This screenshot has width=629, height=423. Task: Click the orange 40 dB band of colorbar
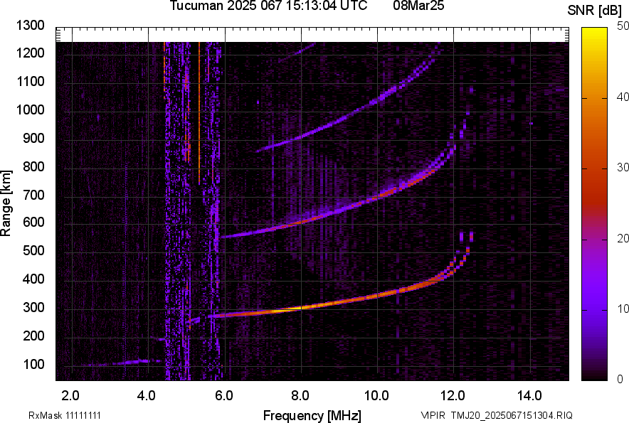tap(594, 98)
